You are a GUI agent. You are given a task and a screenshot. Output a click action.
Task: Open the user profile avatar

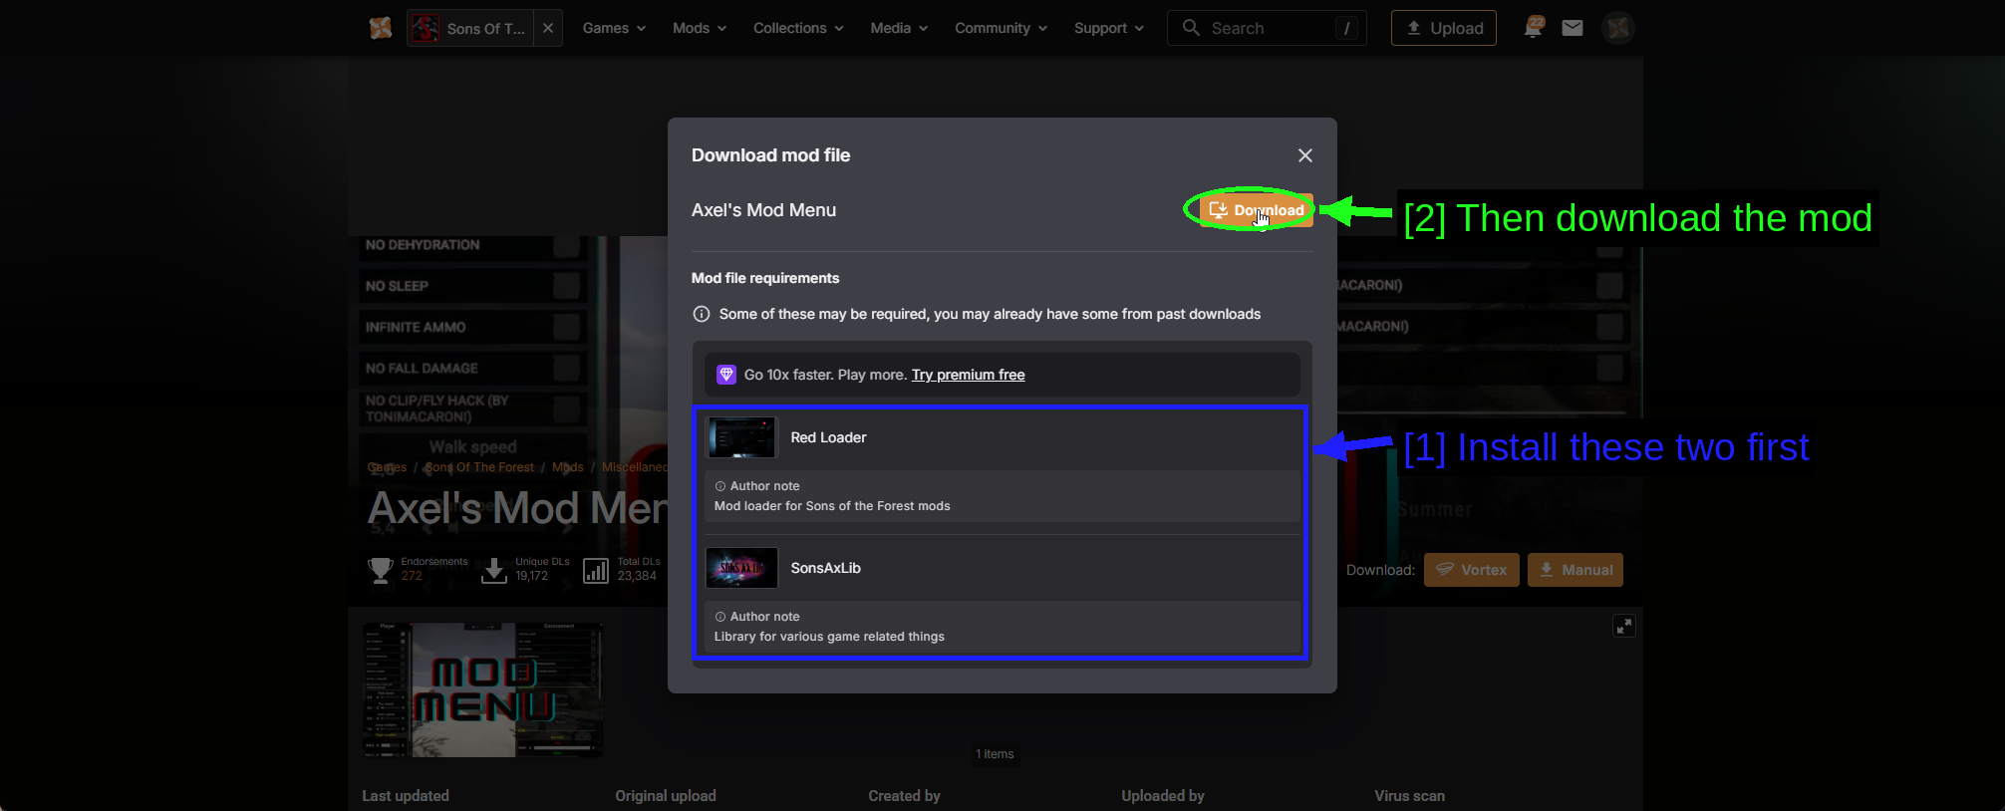pyautogui.click(x=1618, y=28)
